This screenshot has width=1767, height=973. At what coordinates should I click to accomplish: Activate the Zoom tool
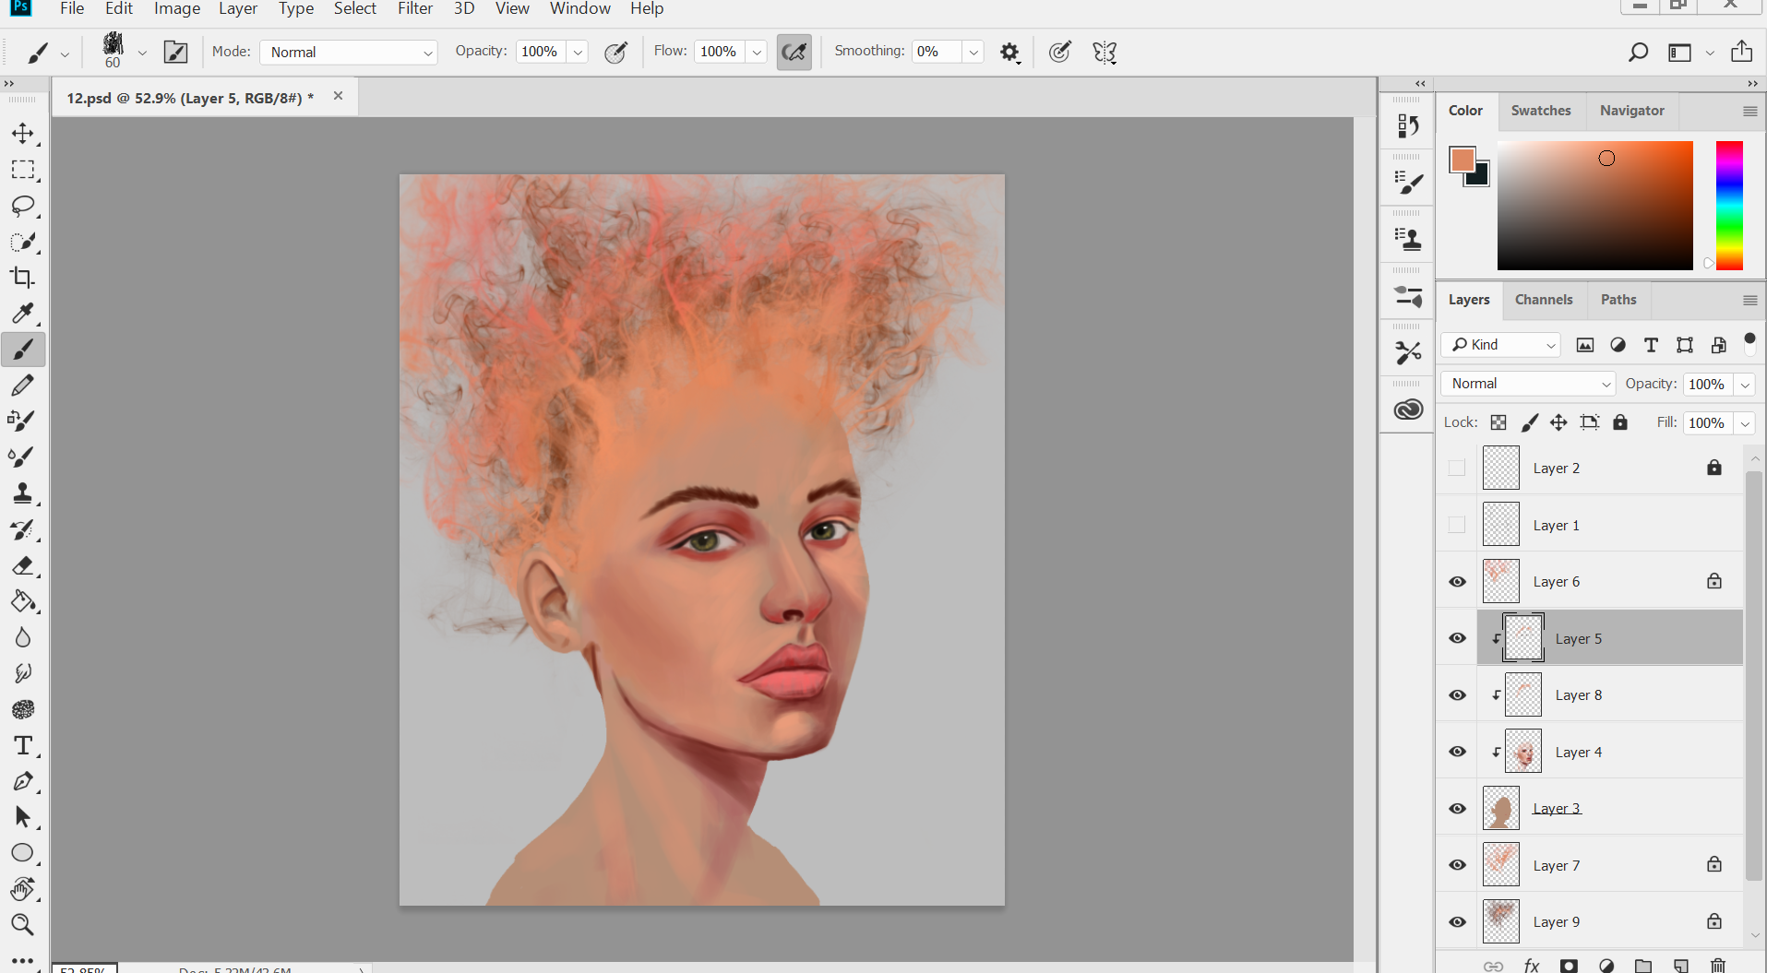[x=22, y=924]
